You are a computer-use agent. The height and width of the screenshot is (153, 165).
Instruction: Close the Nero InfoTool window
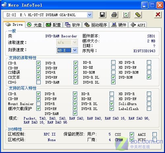(160, 5)
